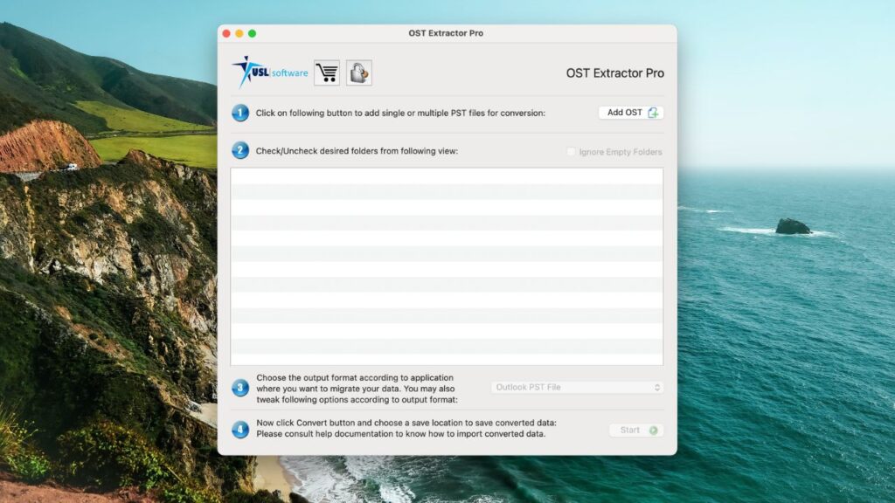Click the yellow minimize window button
This screenshot has height=503, width=895.
[239, 32]
